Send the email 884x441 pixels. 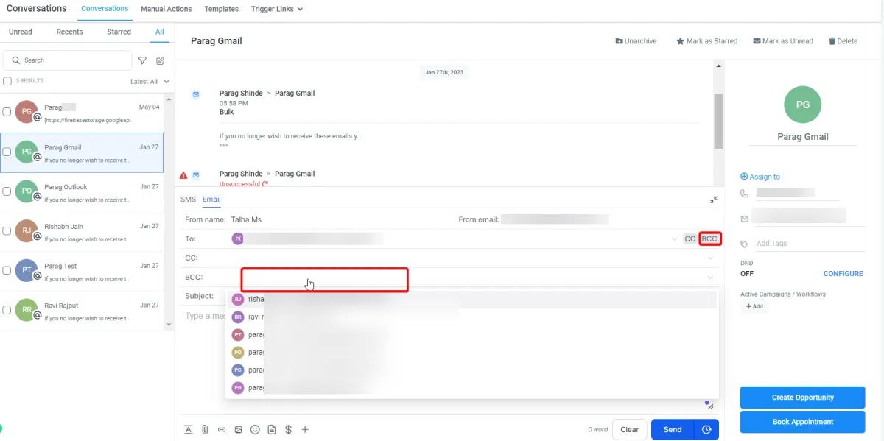(x=673, y=430)
